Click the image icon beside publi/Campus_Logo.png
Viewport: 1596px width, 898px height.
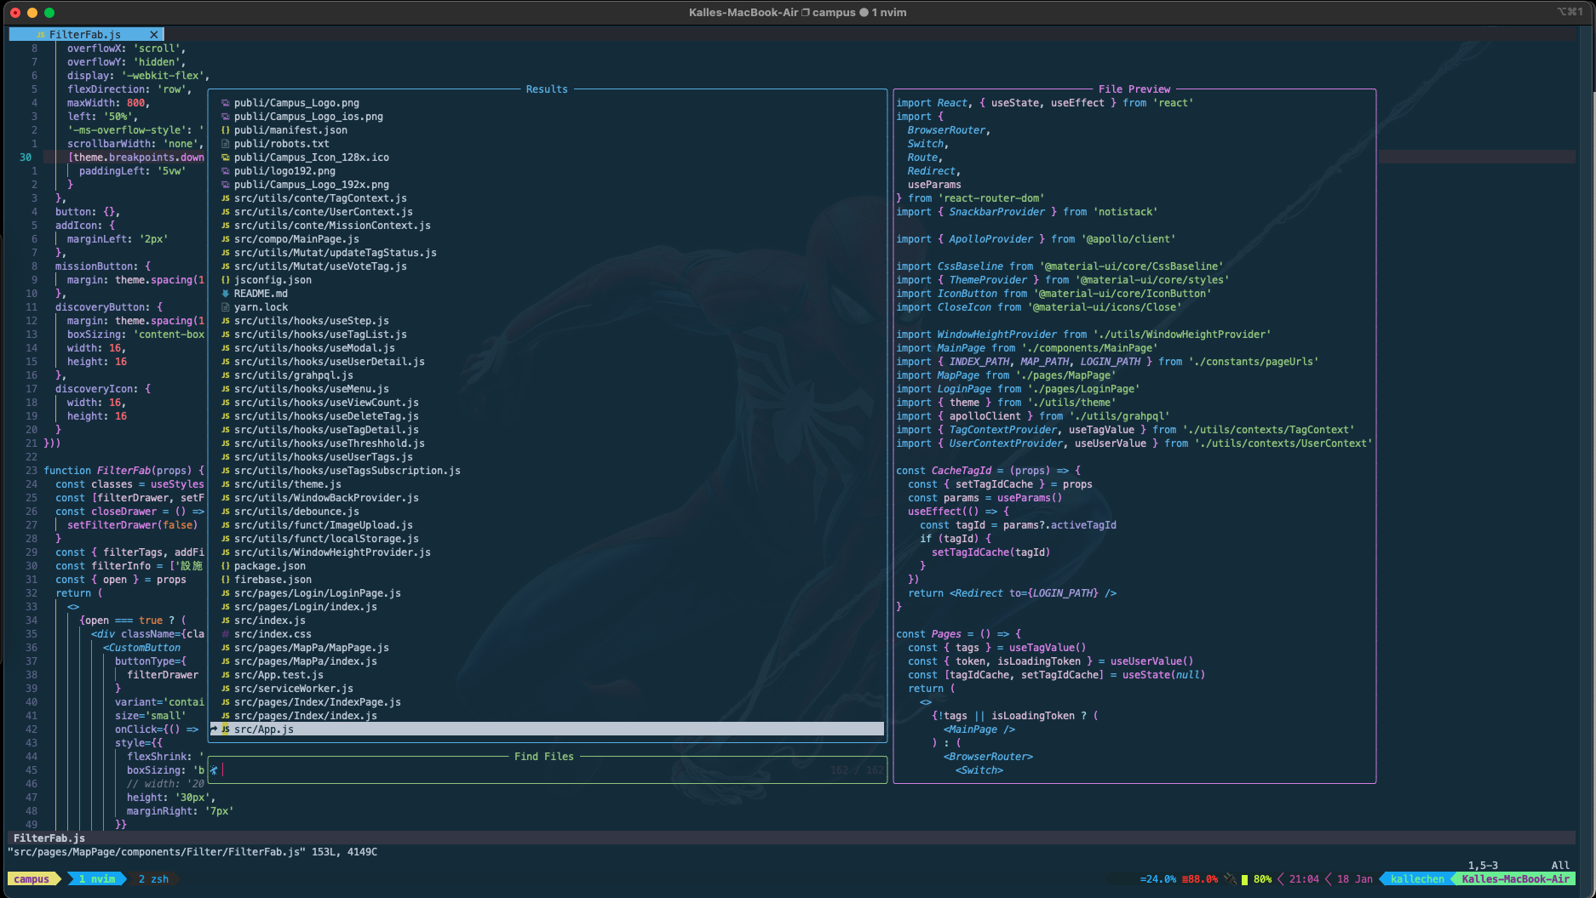tap(226, 103)
